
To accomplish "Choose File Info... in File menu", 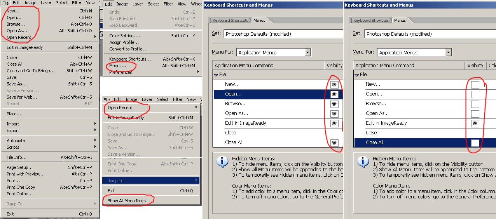I will click(x=50, y=157).
